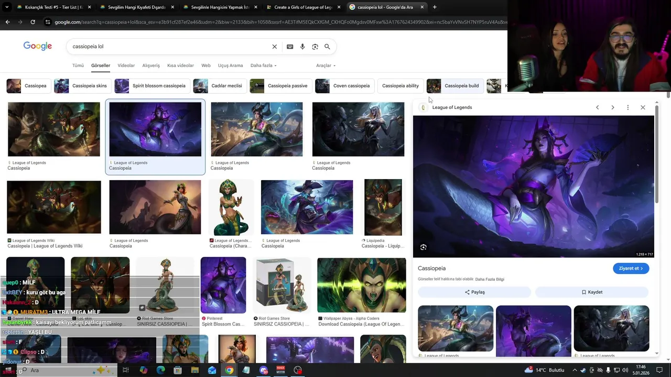
Task: Open File Explorer from the taskbar
Action: 194,370
